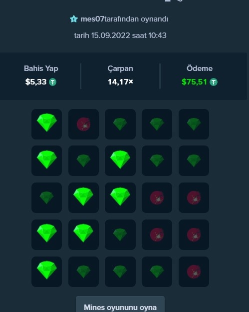The width and height of the screenshot is (249, 312).
Task: Click the Tether coin icon beside $75,51 payout
Action: pos(214,82)
